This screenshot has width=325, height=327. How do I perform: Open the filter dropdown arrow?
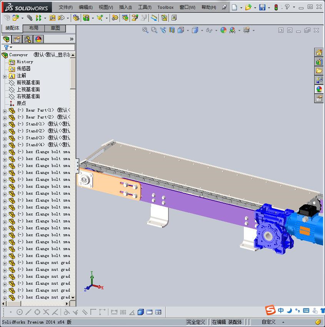[x=11, y=47]
